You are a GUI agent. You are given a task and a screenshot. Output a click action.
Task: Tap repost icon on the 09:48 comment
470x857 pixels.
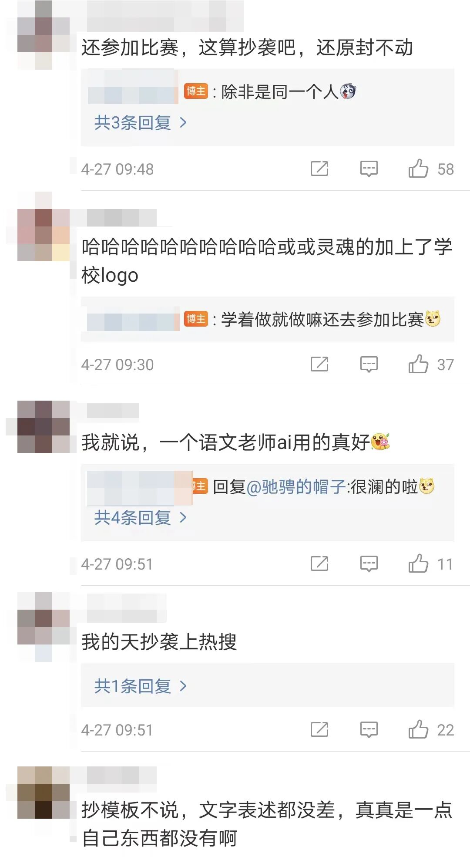coord(319,169)
